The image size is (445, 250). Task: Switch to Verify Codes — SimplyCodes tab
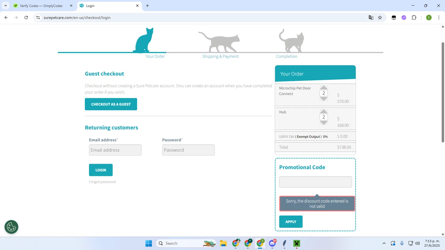41,6
